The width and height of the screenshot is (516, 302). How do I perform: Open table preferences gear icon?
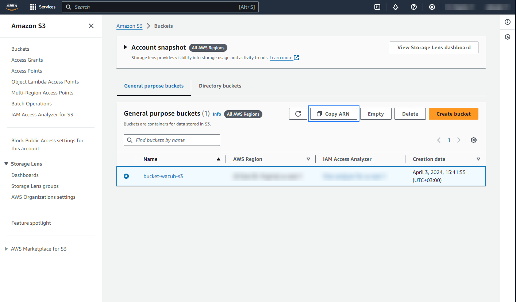click(x=474, y=140)
